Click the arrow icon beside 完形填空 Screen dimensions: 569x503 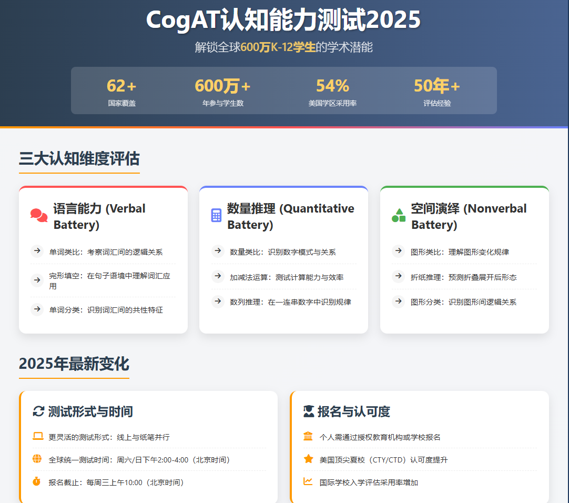tap(37, 280)
